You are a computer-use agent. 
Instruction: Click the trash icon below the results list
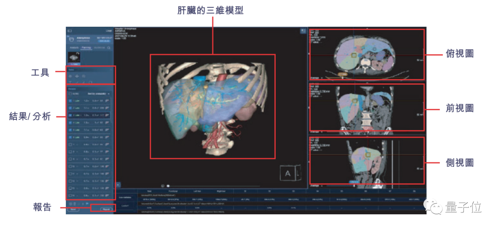click(x=75, y=203)
